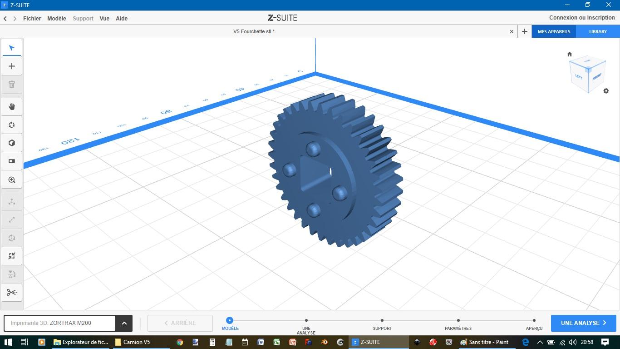Show hidden system tray icons
This screenshot has height=349, width=620.
point(540,342)
